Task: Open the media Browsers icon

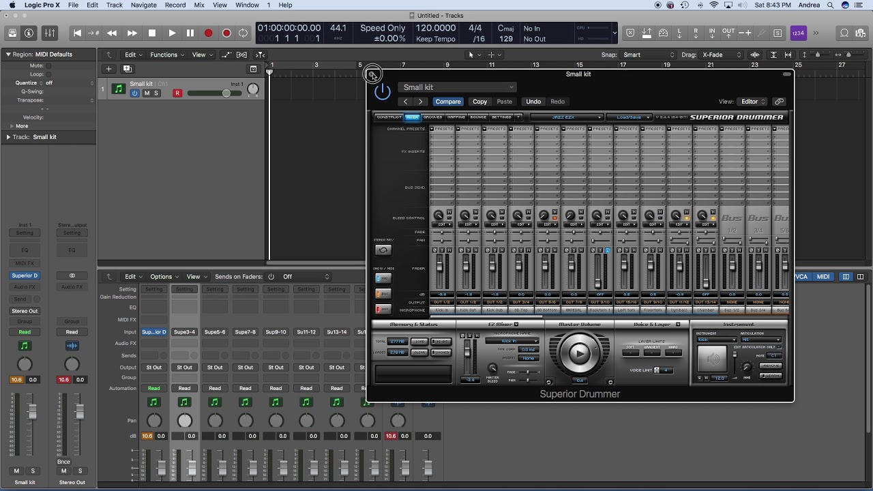Action: (x=861, y=33)
